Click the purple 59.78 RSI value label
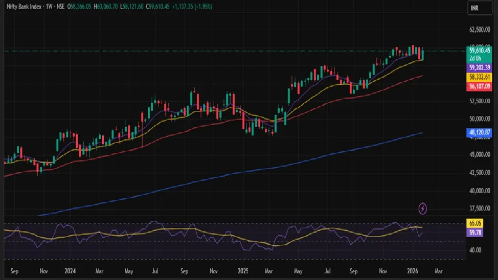Viewport: 498px width, 280px height. [x=475, y=232]
